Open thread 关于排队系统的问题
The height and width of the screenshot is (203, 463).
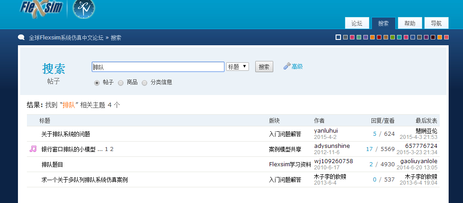coord(66,134)
